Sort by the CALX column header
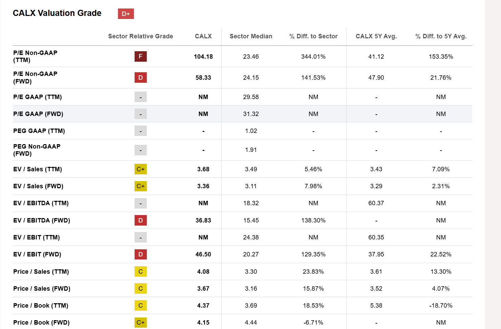501x329 pixels. 203,36
